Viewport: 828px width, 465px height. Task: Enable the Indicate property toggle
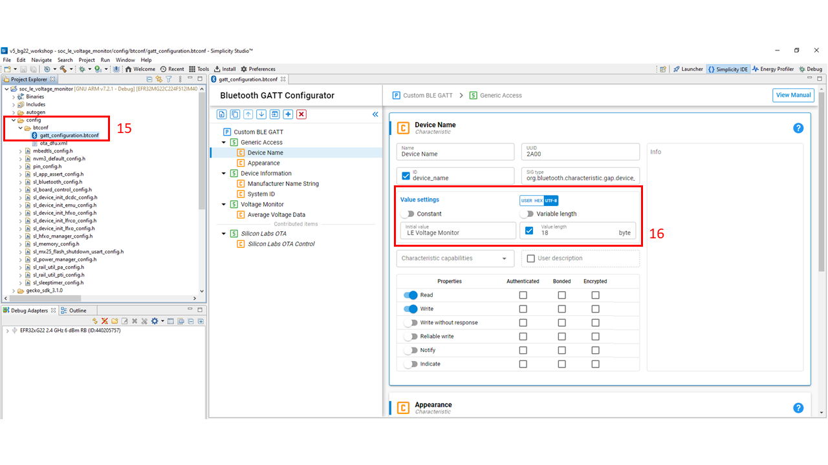tap(411, 364)
